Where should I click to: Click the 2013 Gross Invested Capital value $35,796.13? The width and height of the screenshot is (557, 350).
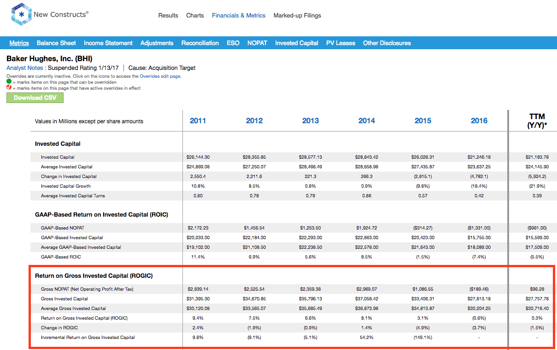pyautogui.click(x=311, y=299)
